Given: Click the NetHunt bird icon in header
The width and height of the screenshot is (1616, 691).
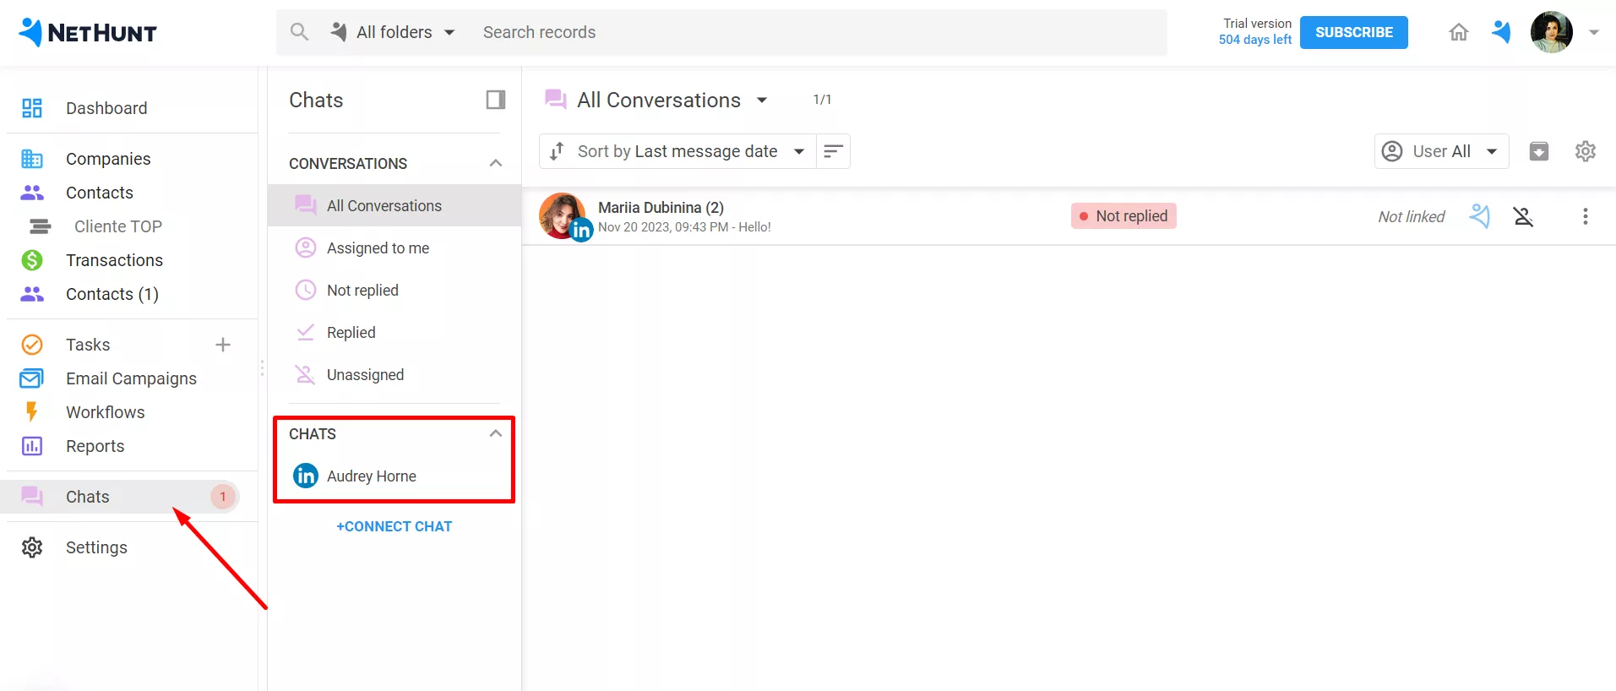Looking at the screenshot, I should click(1501, 32).
